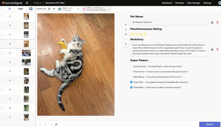The width and height of the screenshot is (221, 127).
Task: Open the compare annotations split-view icon
Action: [x=49, y=9]
